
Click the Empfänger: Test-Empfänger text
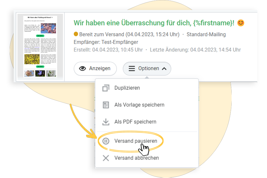coord(106,42)
